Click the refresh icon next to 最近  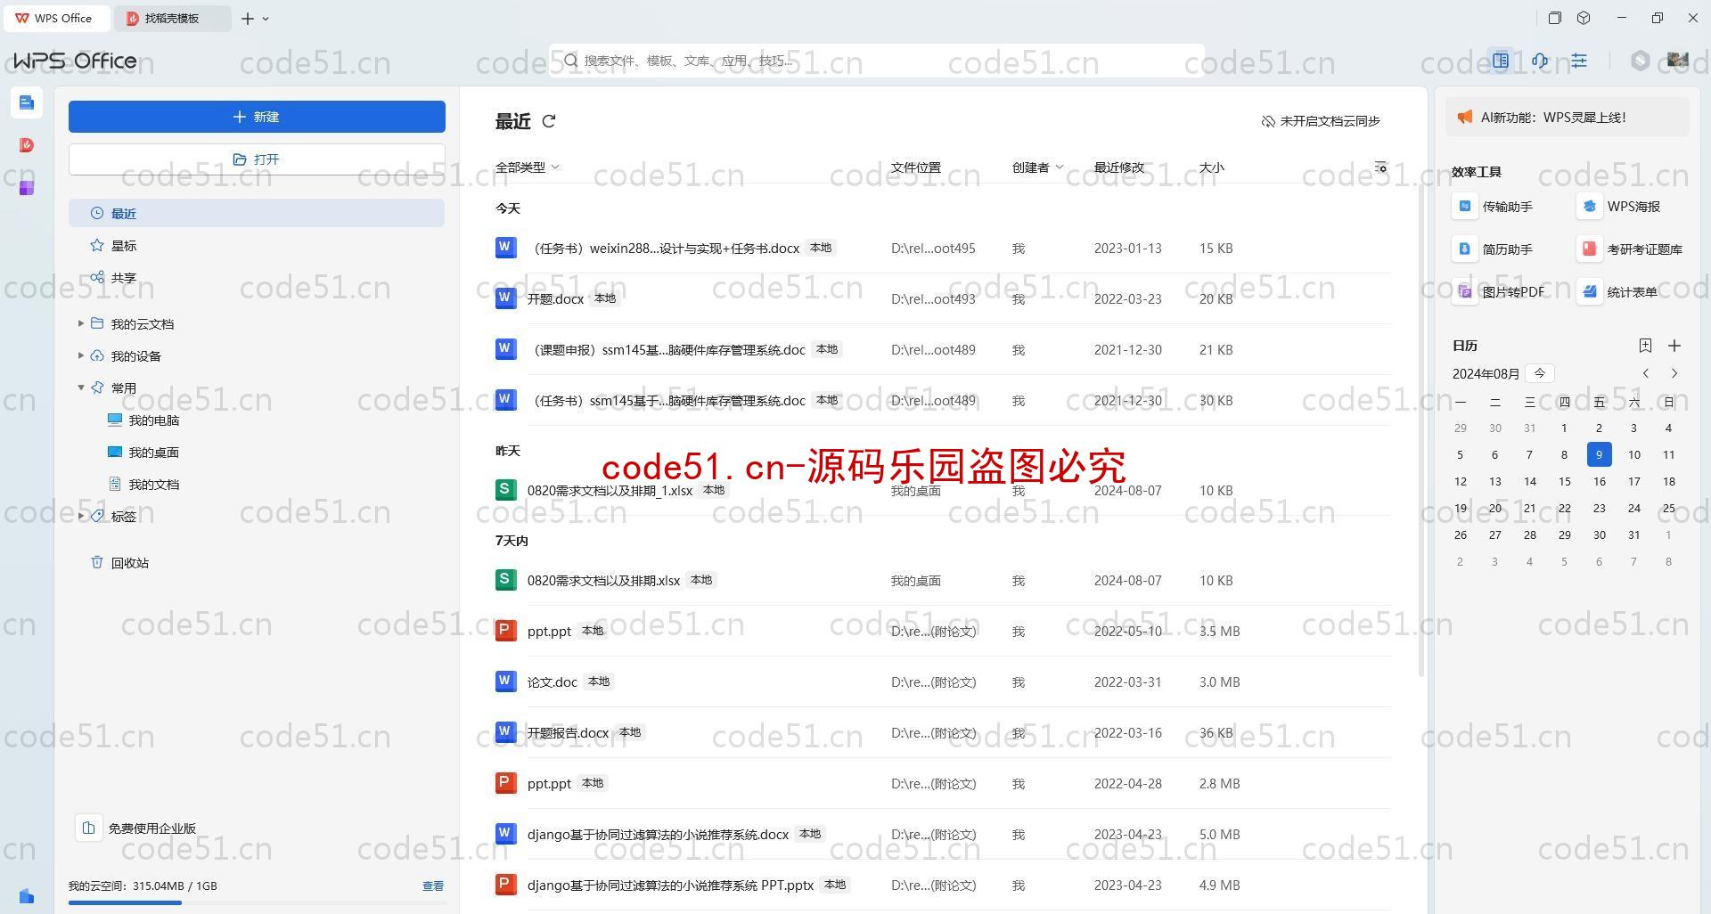point(549,121)
